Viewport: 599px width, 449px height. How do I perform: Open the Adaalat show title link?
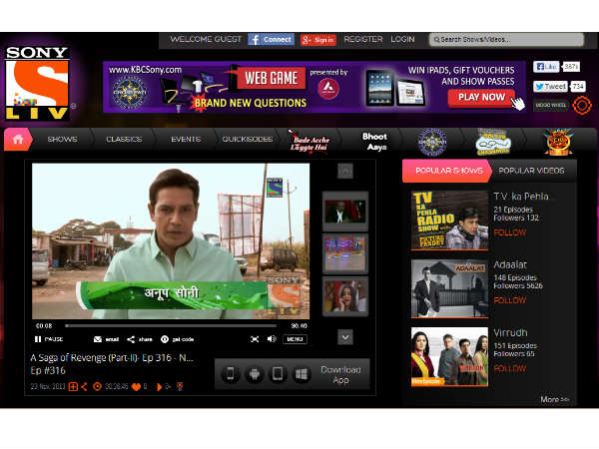(510, 264)
